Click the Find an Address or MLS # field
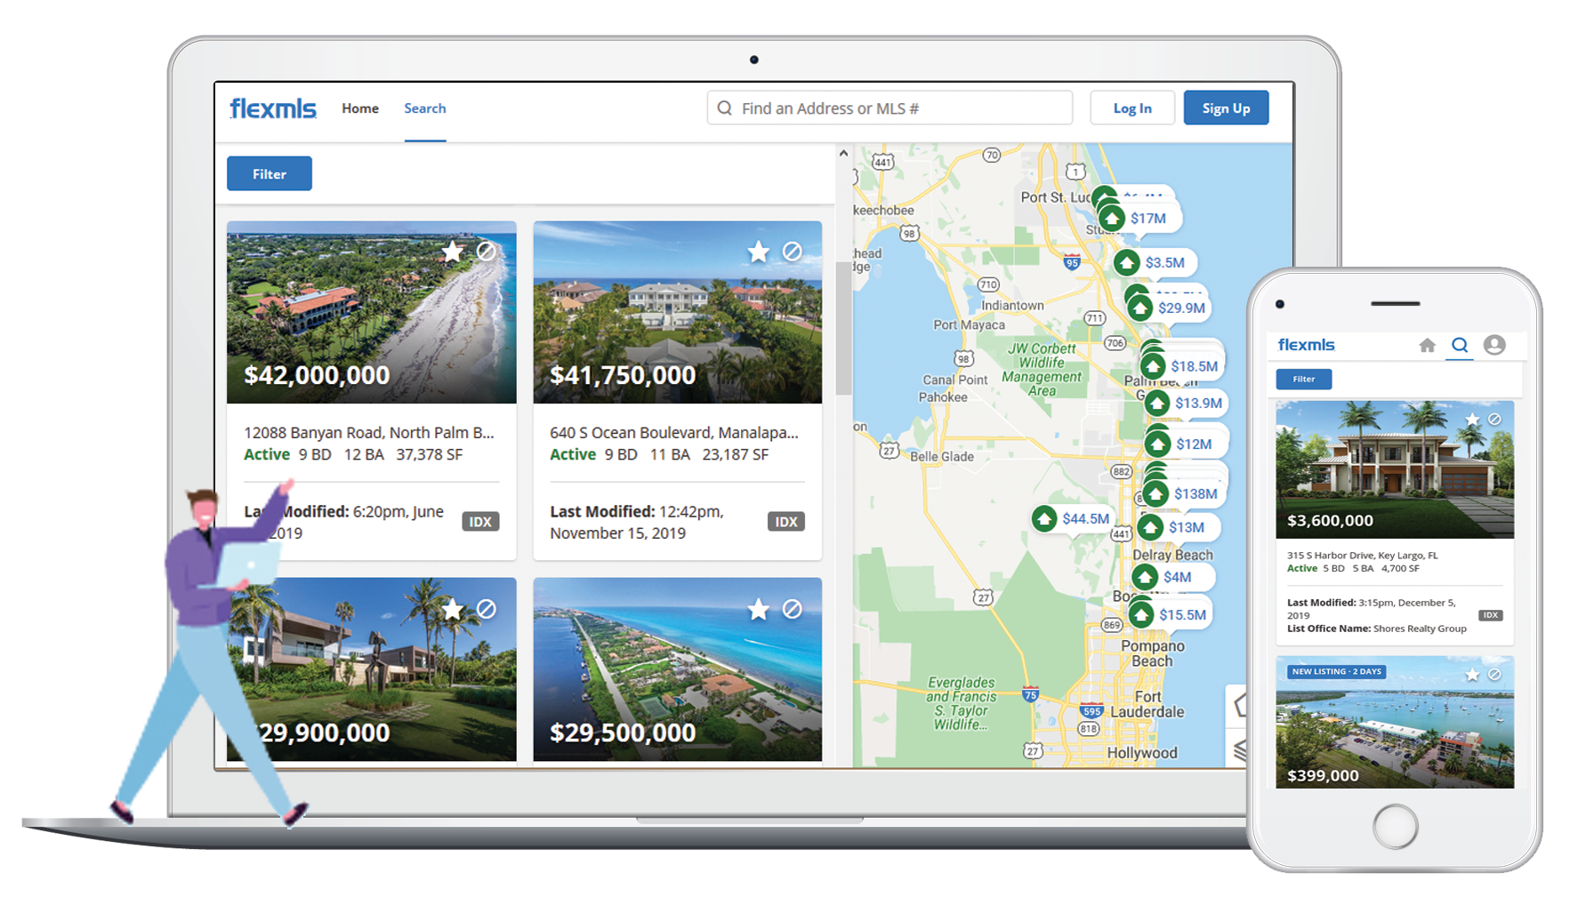 tap(890, 108)
